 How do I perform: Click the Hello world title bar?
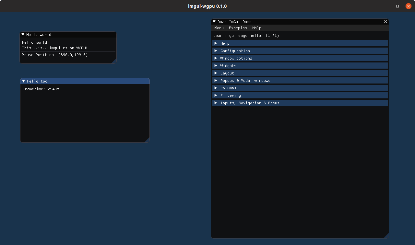click(68, 35)
